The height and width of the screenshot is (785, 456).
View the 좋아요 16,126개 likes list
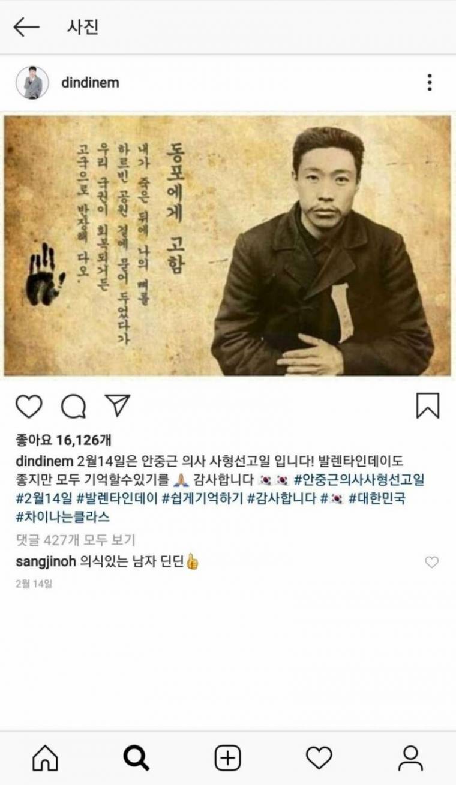pos(63,441)
